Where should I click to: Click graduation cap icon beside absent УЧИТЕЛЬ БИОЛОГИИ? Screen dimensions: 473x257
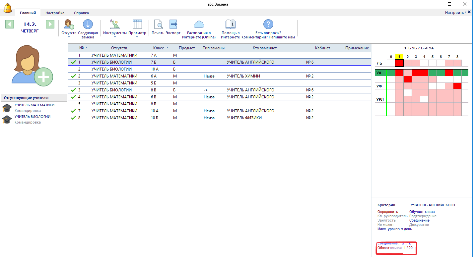click(7, 120)
